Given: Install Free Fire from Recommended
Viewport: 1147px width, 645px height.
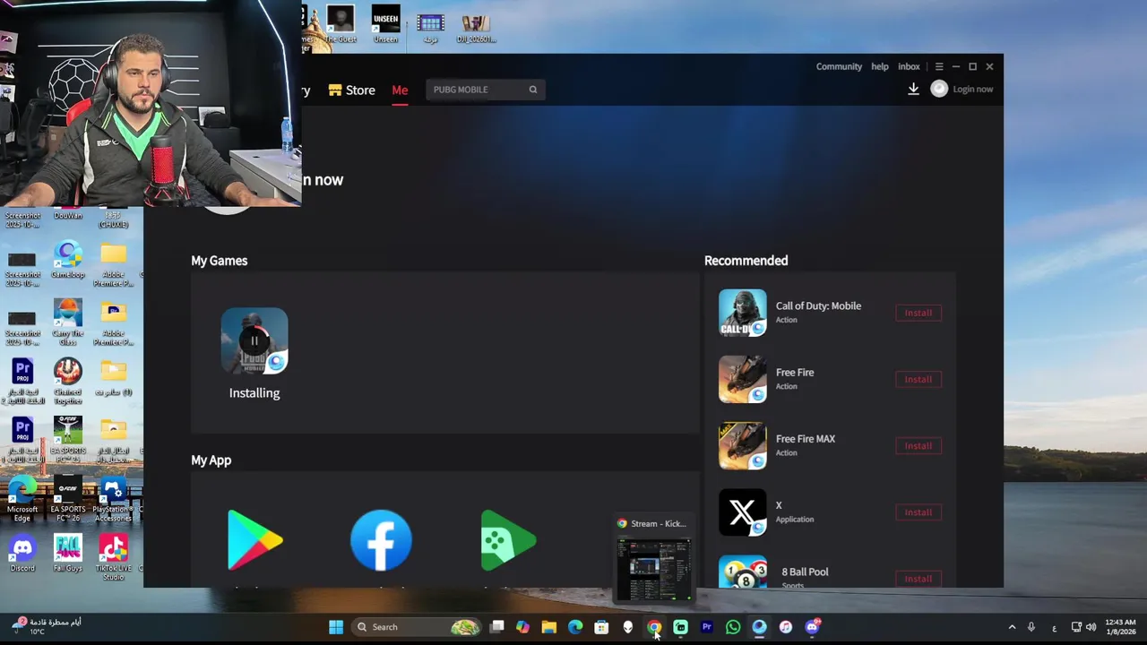Looking at the screenshot, I should tap(918, 379).
